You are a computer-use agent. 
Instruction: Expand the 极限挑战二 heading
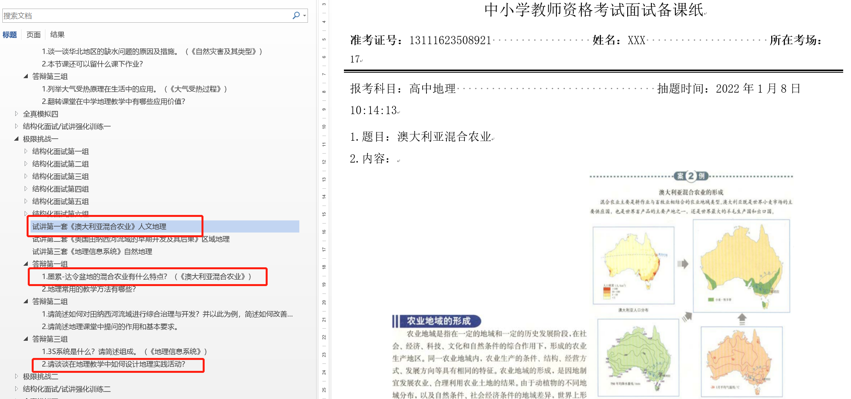click(x=16, y=376)
